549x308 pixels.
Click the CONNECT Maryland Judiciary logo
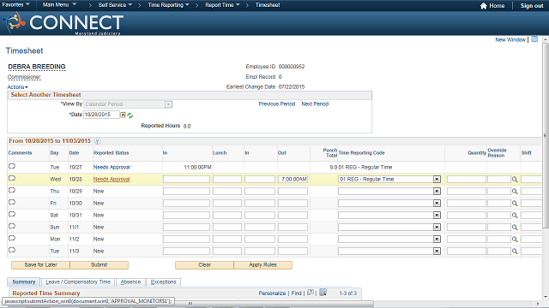point(63,23)
